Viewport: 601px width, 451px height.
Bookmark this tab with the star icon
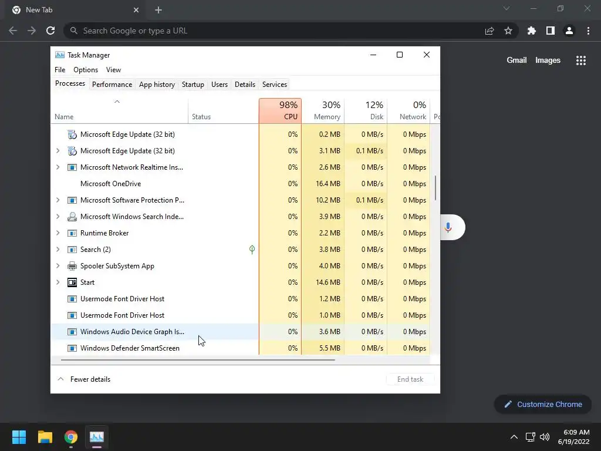coord(508,31)
